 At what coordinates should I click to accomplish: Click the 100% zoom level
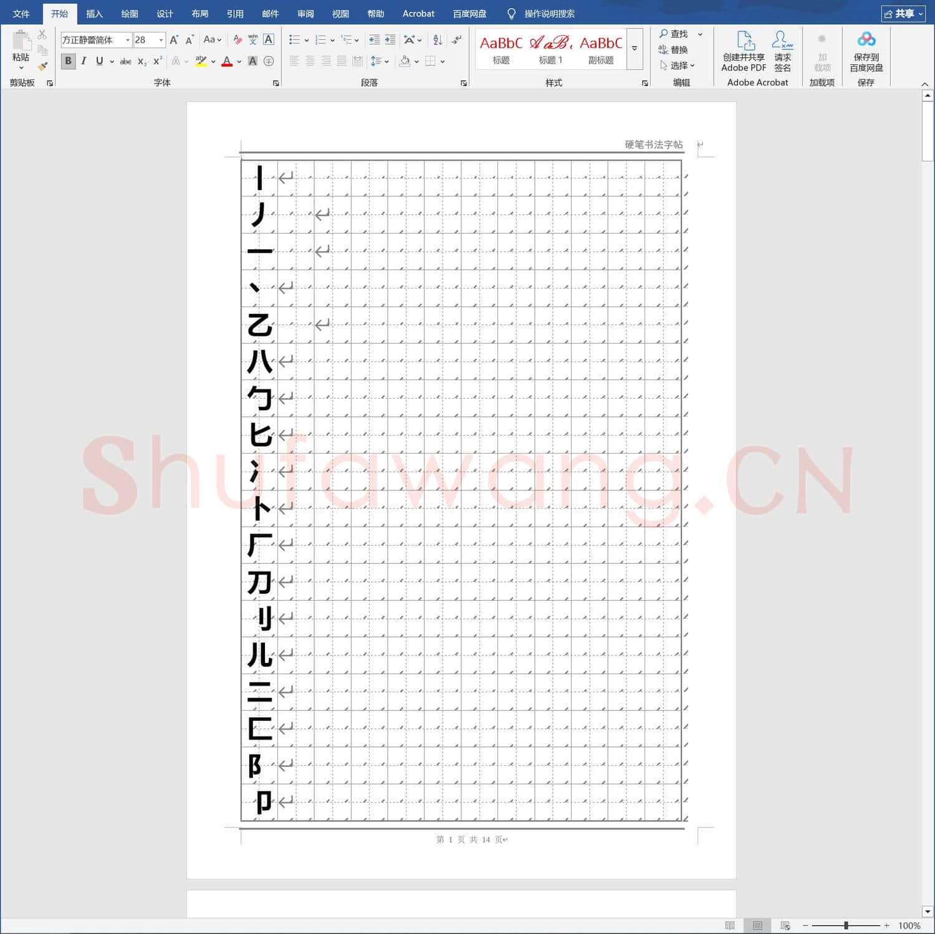[909, 925]
